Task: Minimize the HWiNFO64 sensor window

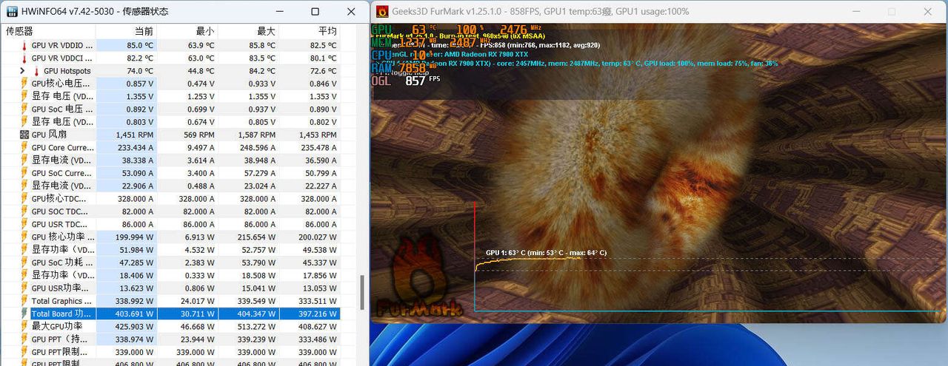Action: (x=279, y=11)
